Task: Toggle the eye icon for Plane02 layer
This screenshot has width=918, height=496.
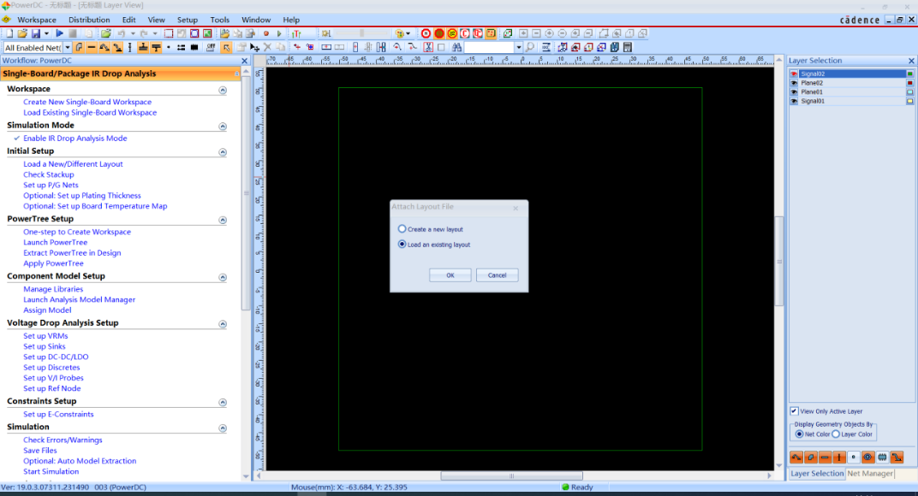Action: [795, 83]
